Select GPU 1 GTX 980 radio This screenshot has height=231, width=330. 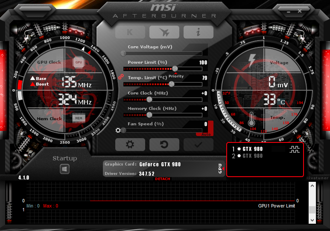point(239,149)
